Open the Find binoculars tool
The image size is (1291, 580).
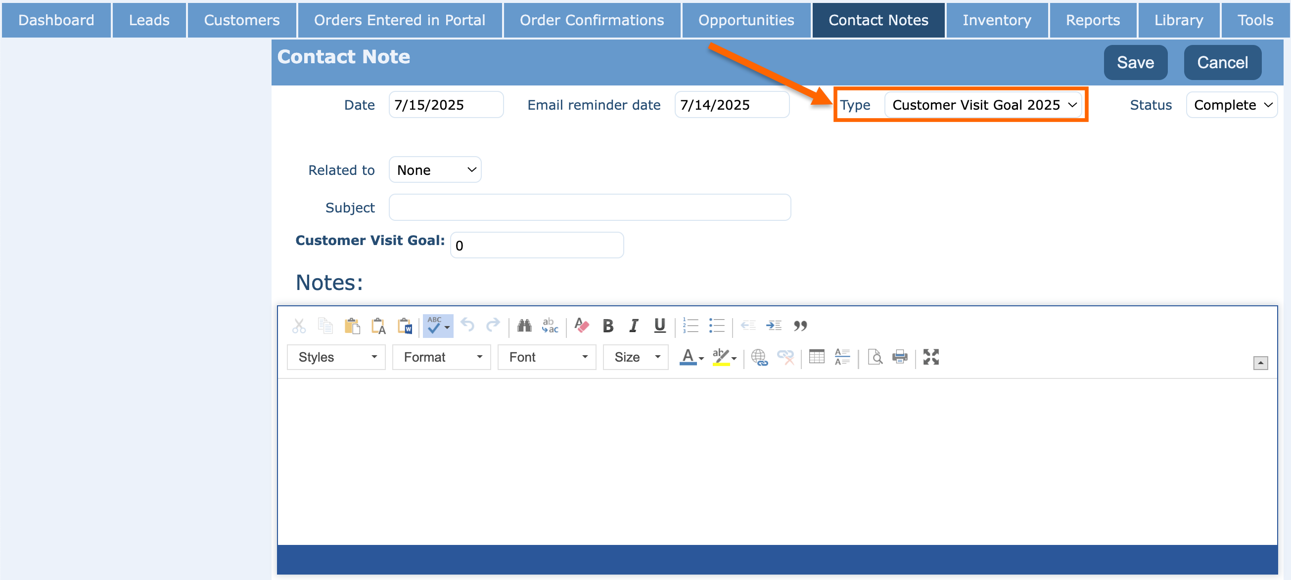point(524,326)
